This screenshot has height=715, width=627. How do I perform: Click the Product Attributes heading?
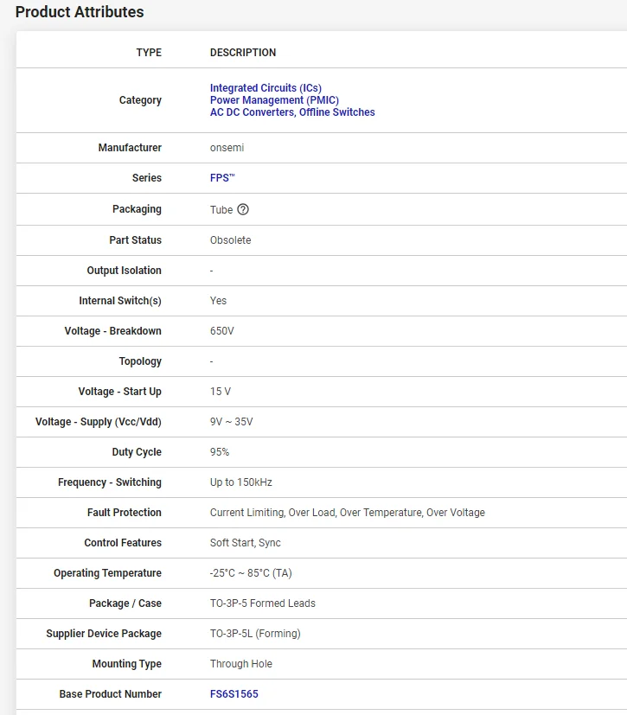click(x=80, y=12)
